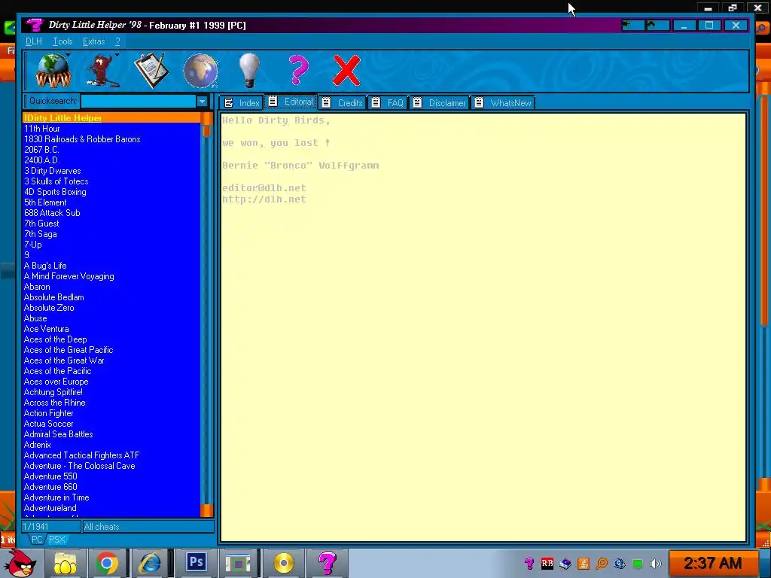The width and height of the screenshot is (771, 578).
Task: Click the light bulb tips icon
Action: (248, 71)
